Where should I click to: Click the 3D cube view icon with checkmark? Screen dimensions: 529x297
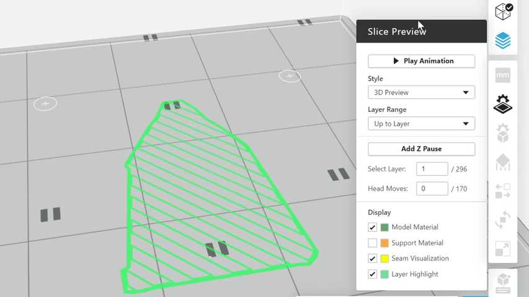(503, 11)
